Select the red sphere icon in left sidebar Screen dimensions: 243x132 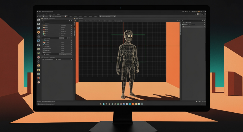(x=39, y=78)
